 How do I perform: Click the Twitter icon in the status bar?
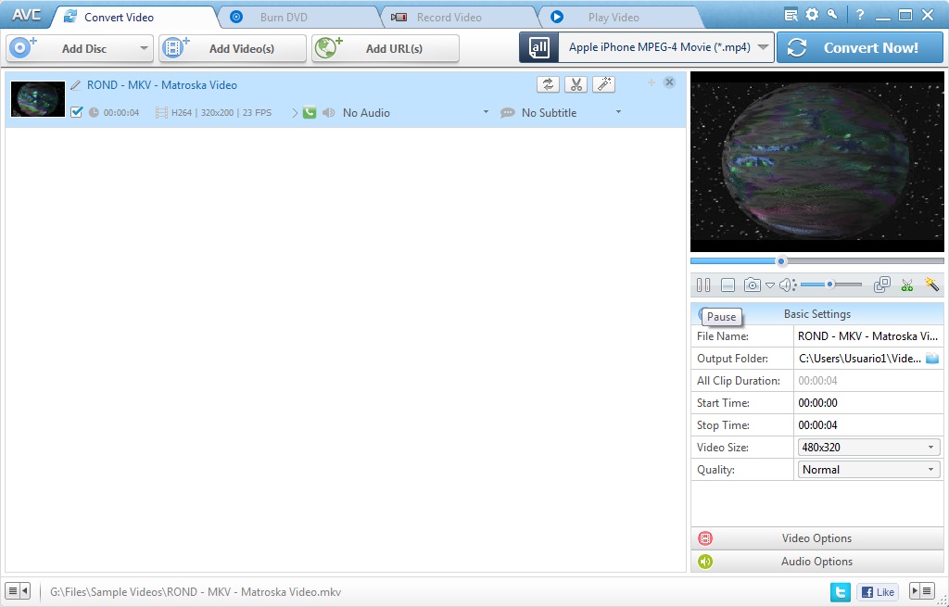tap(840, 591)
